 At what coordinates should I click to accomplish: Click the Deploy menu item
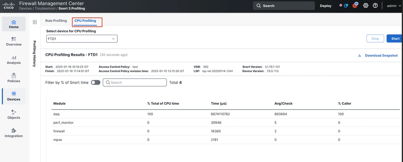326,6
